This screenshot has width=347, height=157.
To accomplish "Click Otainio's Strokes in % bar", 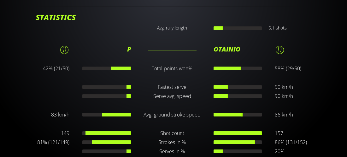I will [x=238, y=142].
